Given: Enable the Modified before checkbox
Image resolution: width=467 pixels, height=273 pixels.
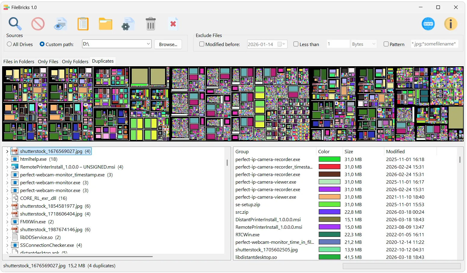Looking at the screenshot, I should coord(202,44).
